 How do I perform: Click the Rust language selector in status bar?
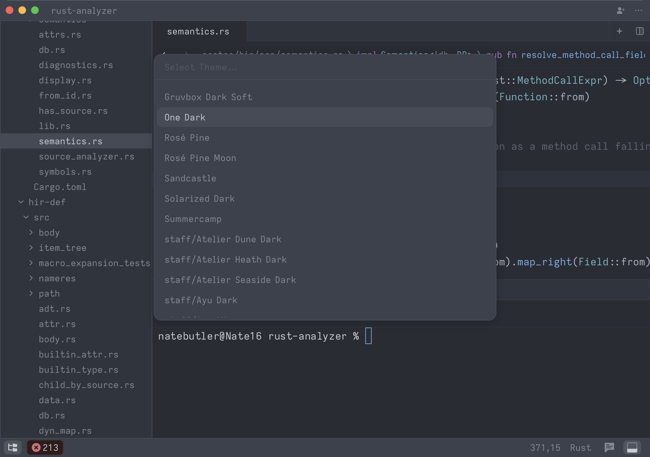click(x=580, y=447)
